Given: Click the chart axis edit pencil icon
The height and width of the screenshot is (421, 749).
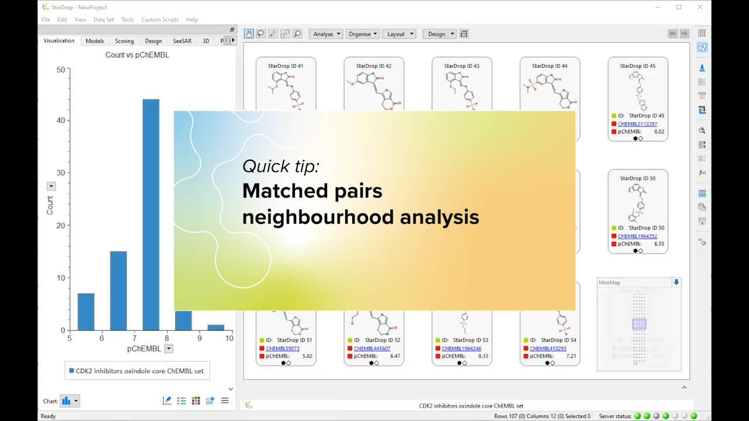Looking at the screenshot, I should pyautogui.click(x=167, y=401).
